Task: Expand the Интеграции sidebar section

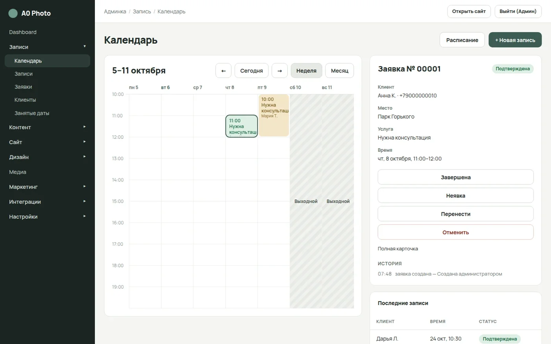Action: 47,202
